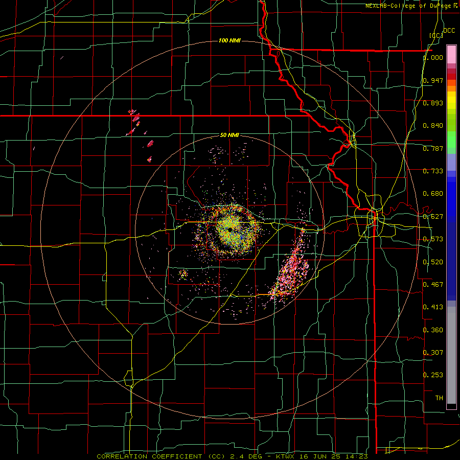Click the 0.413 color scale value
Image resolution: width=460 pixels, height=460 pixels.
(x=433, y=307)
